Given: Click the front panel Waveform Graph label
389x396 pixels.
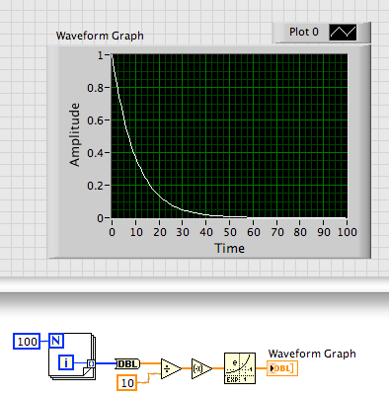Looking at the screenshot, I should click(100, 36).
